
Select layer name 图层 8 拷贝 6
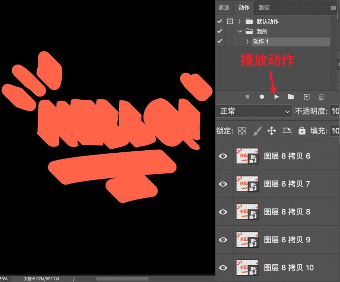[287, 156]
